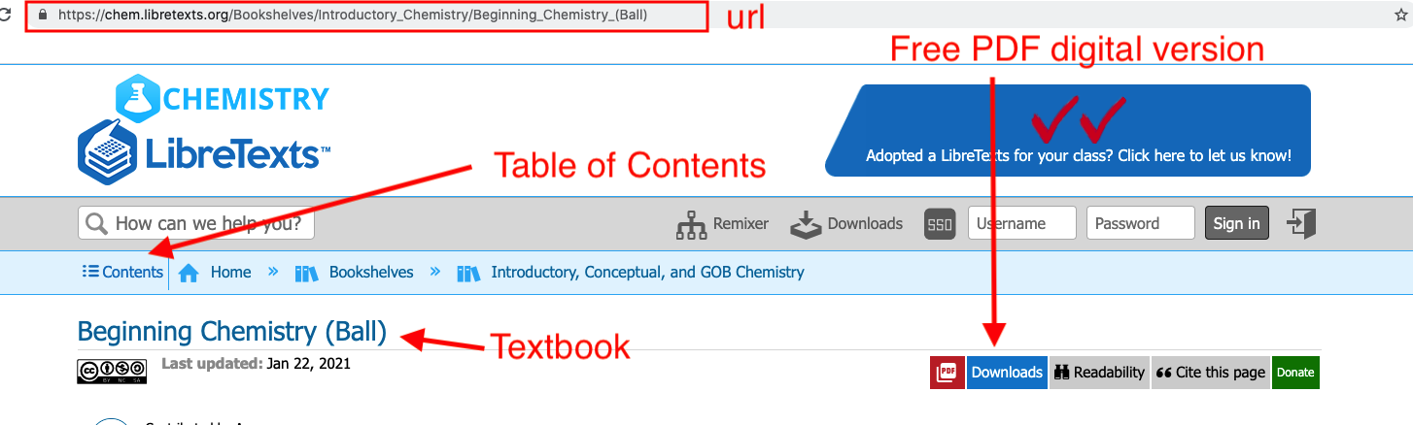
Task: Click the Sign in button
Action: [1237, 223]
